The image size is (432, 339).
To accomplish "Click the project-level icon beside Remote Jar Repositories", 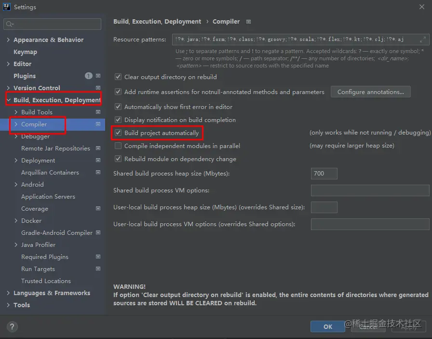I will [x=98, y=148].
